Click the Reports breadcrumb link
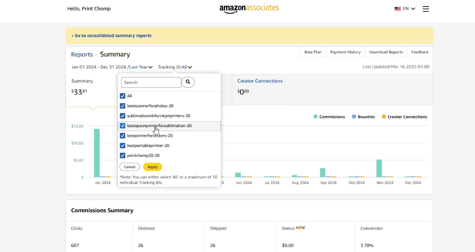The height and width of the screenshot is (252, 475). pyautogui.click(x=82, y=54)
